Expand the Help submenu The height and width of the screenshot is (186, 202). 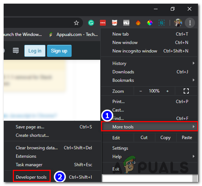click(x=149, y=157)
